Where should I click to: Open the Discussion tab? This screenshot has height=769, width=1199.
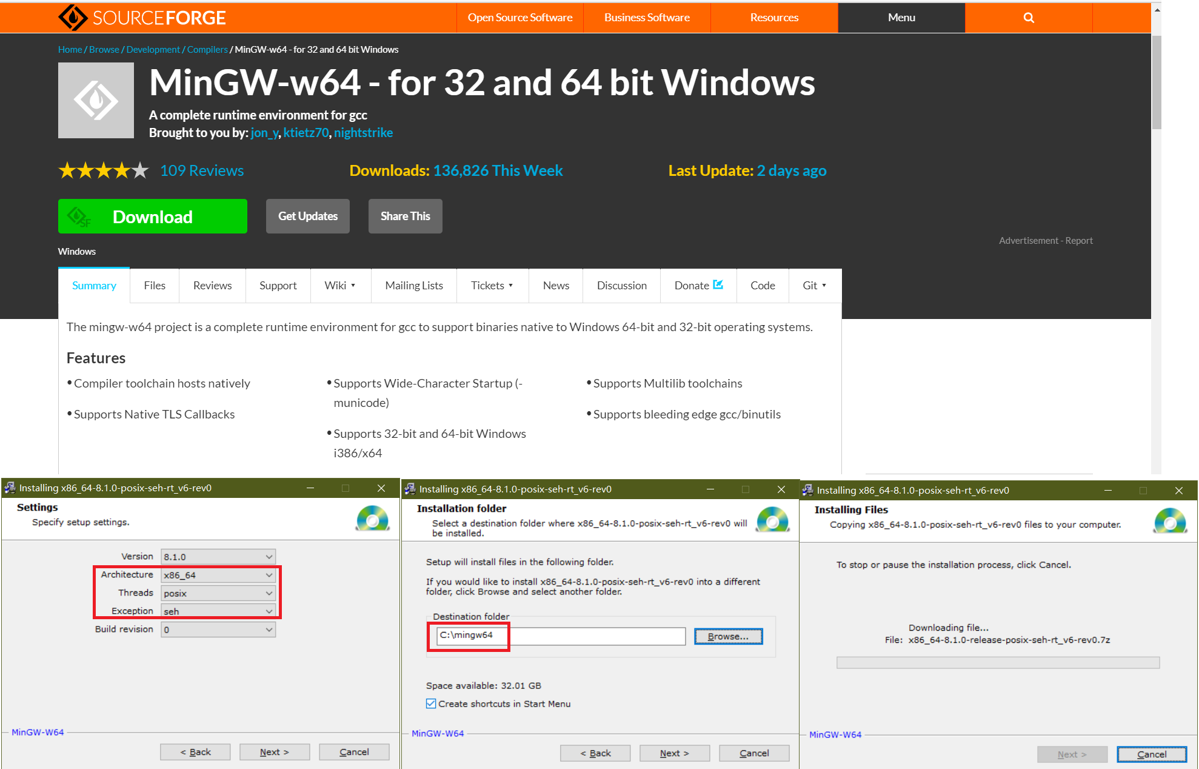pos(621,285)
